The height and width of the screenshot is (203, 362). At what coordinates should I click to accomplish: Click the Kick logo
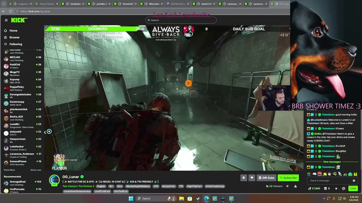click(19, 20)
